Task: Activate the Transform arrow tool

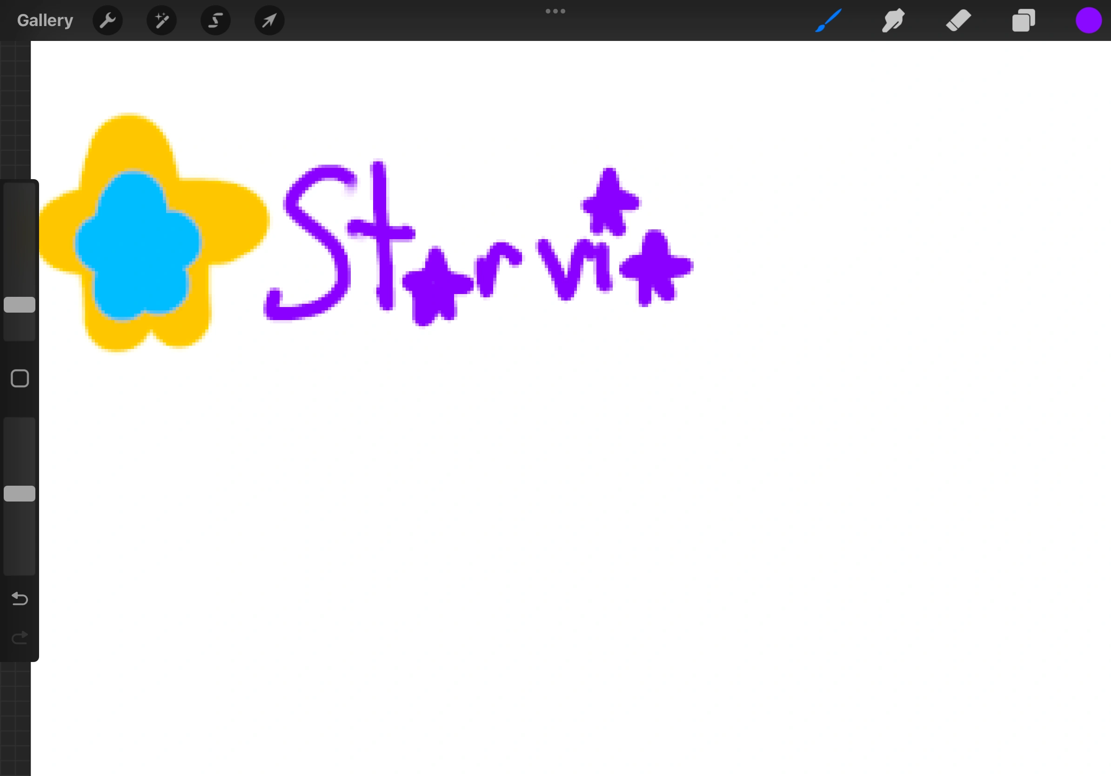Action: pyautogui.click(x=269, y=20)
